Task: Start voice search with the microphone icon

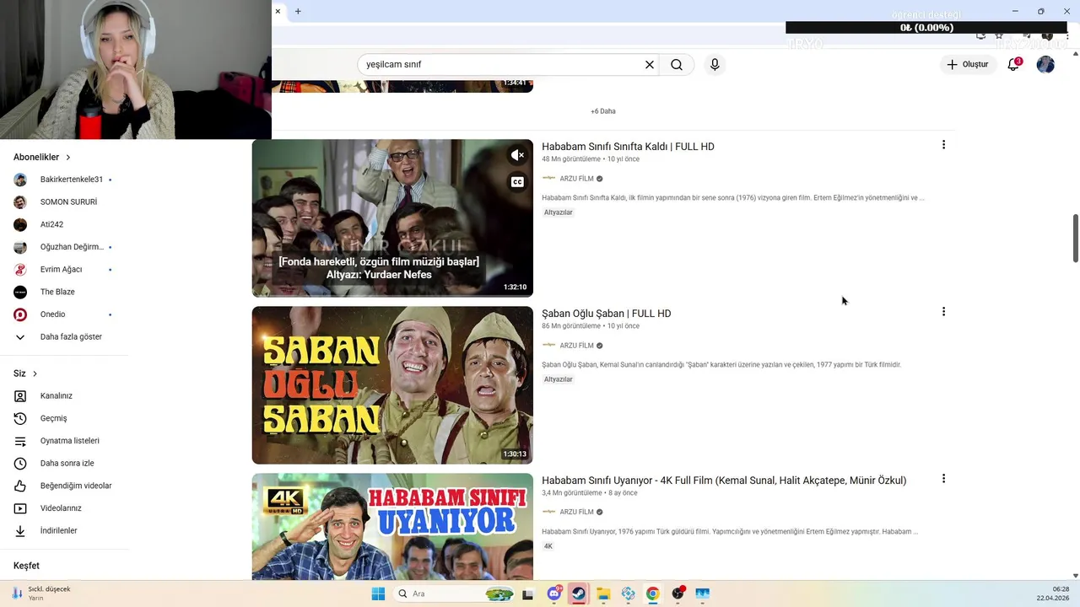Action: 715,65
